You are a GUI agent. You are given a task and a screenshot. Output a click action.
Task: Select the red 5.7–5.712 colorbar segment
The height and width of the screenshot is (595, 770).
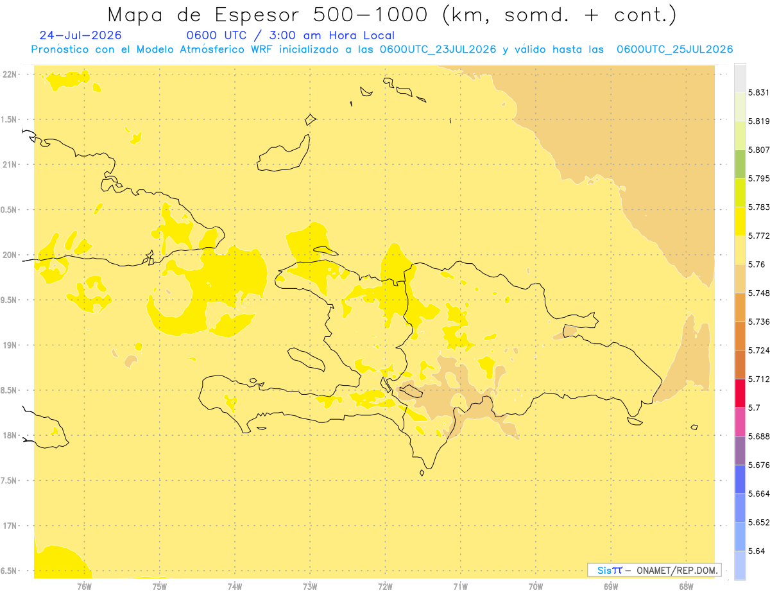(740, 393)
